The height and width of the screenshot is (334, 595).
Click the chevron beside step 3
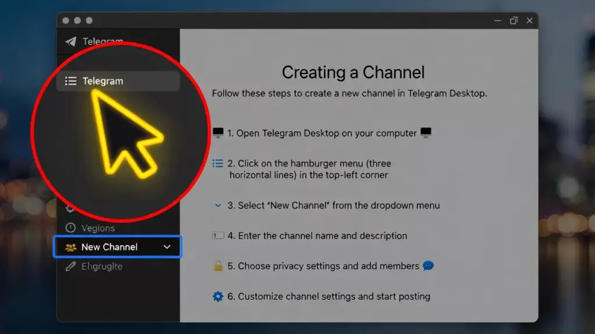click(218, 205)
